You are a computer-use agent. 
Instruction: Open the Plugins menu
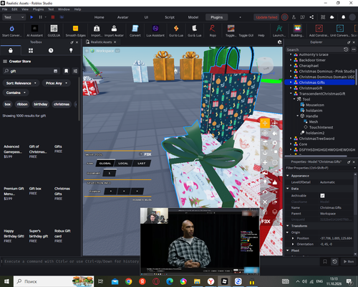click(x=38, y=9)
